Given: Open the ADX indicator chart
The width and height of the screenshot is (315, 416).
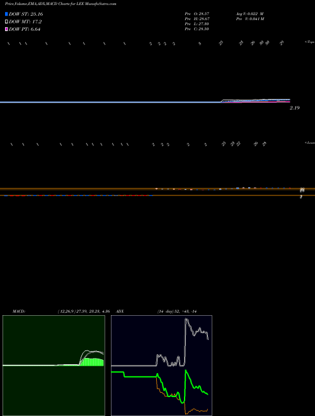Looking at the screenshot, I should 161,366.
